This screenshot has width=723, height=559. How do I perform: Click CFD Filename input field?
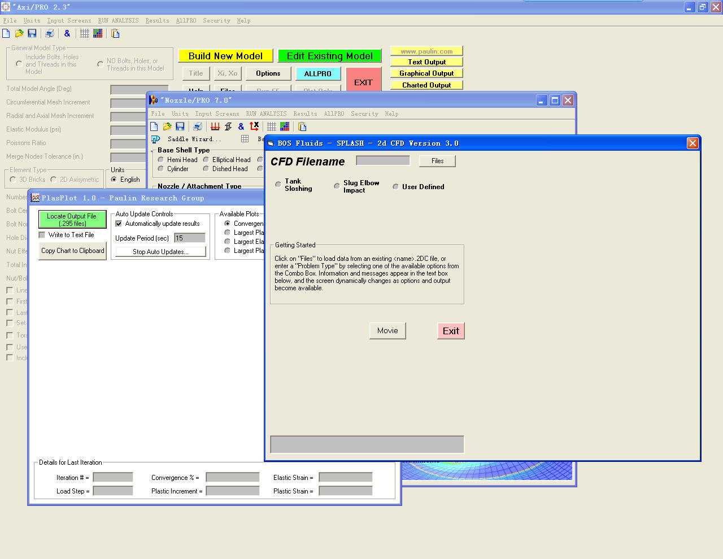383,160
